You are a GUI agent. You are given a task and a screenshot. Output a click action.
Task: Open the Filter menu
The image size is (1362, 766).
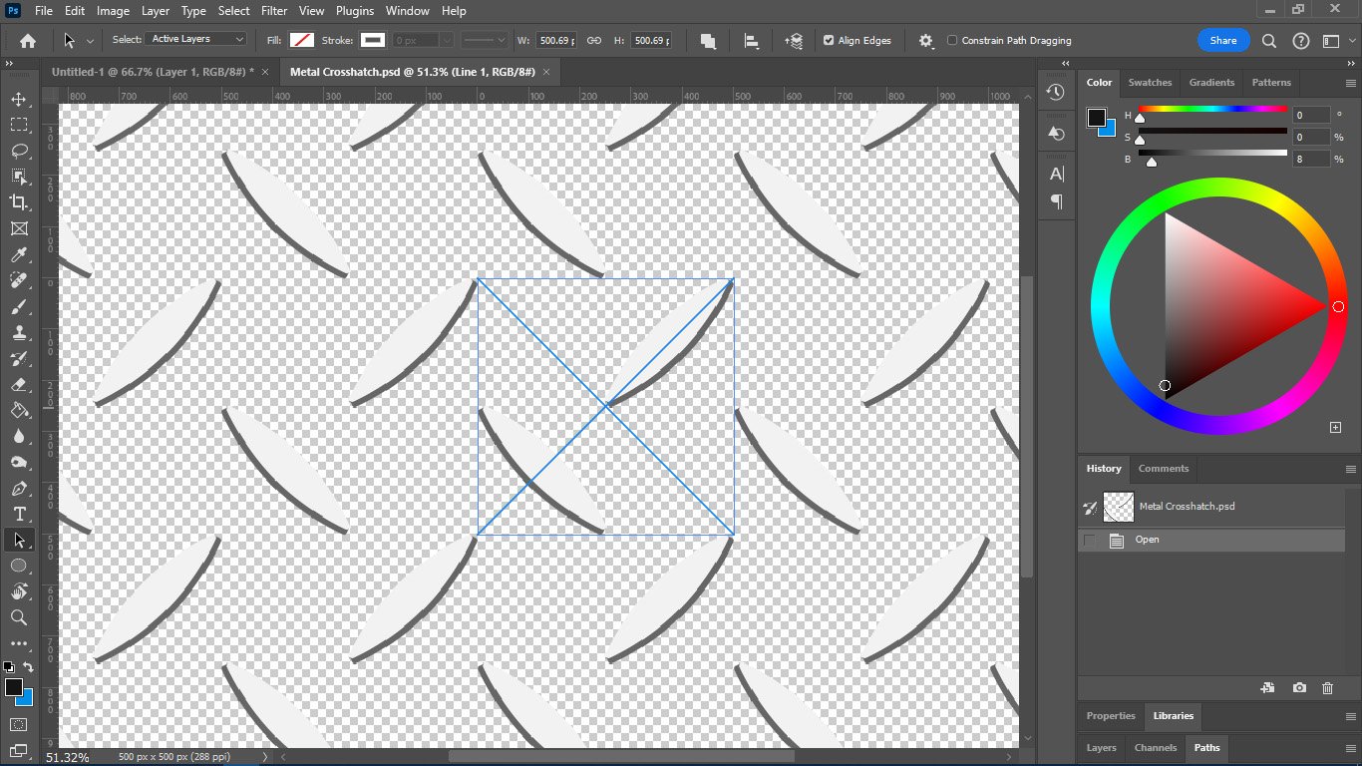(x=274, y=11)
